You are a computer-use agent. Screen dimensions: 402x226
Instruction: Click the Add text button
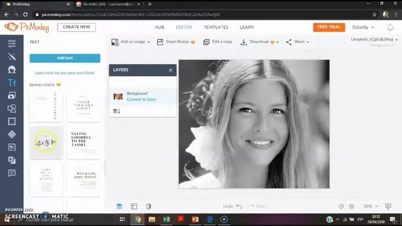65,58
